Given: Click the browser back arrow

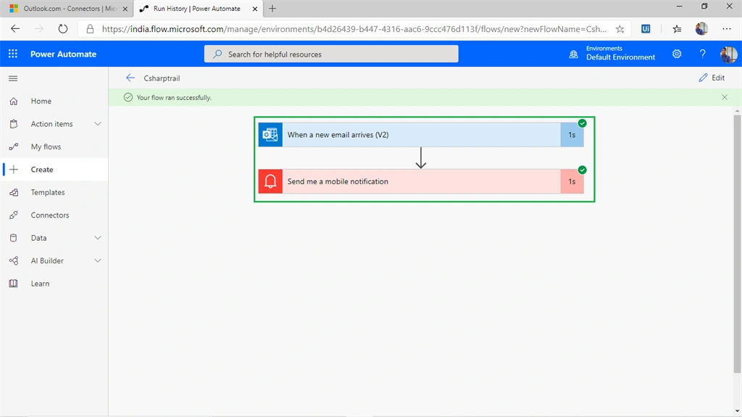Looking at the screenshot, I should click(x=15, y=29).
